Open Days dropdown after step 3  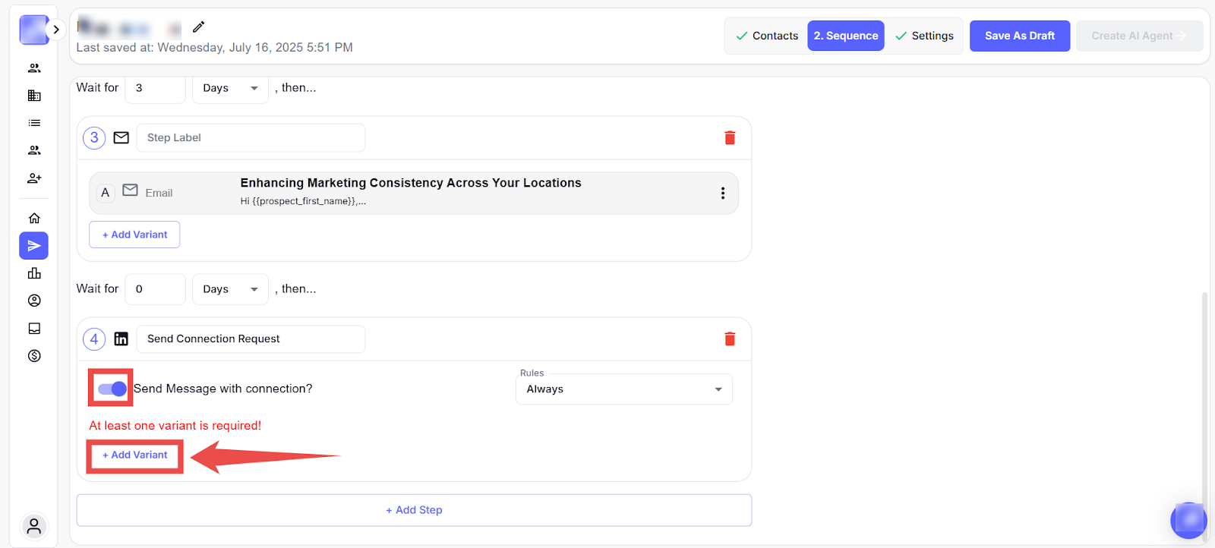(x=230, y=289)
